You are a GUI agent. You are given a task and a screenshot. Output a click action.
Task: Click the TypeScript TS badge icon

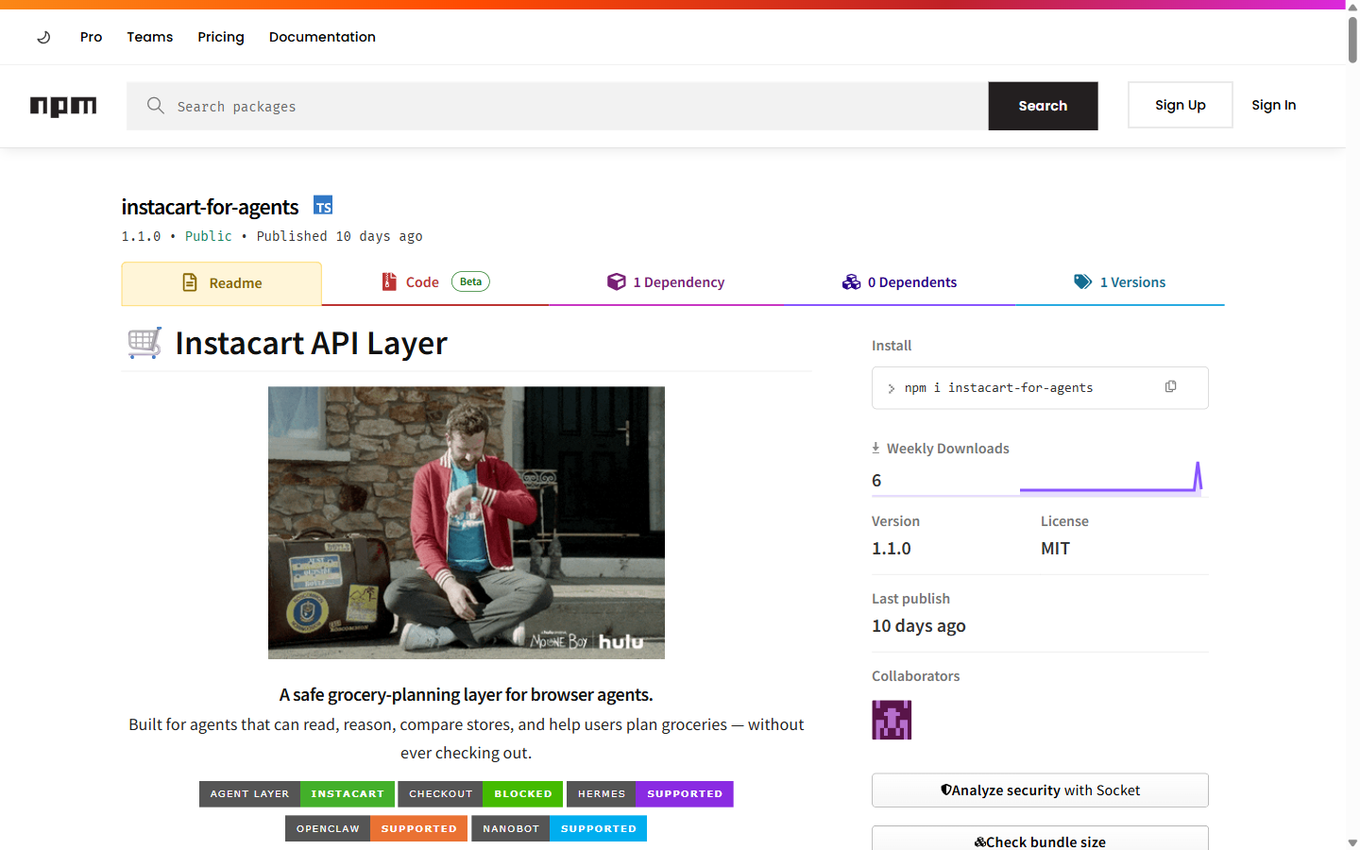[x=323, y=206]
